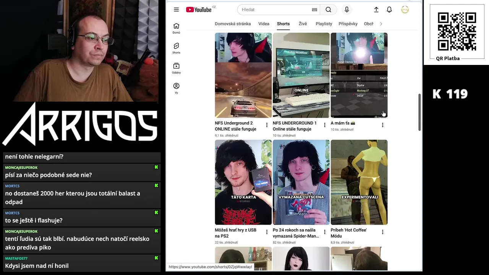
Task: Click the 'K 119' counter text
Action: pos(450,94)
